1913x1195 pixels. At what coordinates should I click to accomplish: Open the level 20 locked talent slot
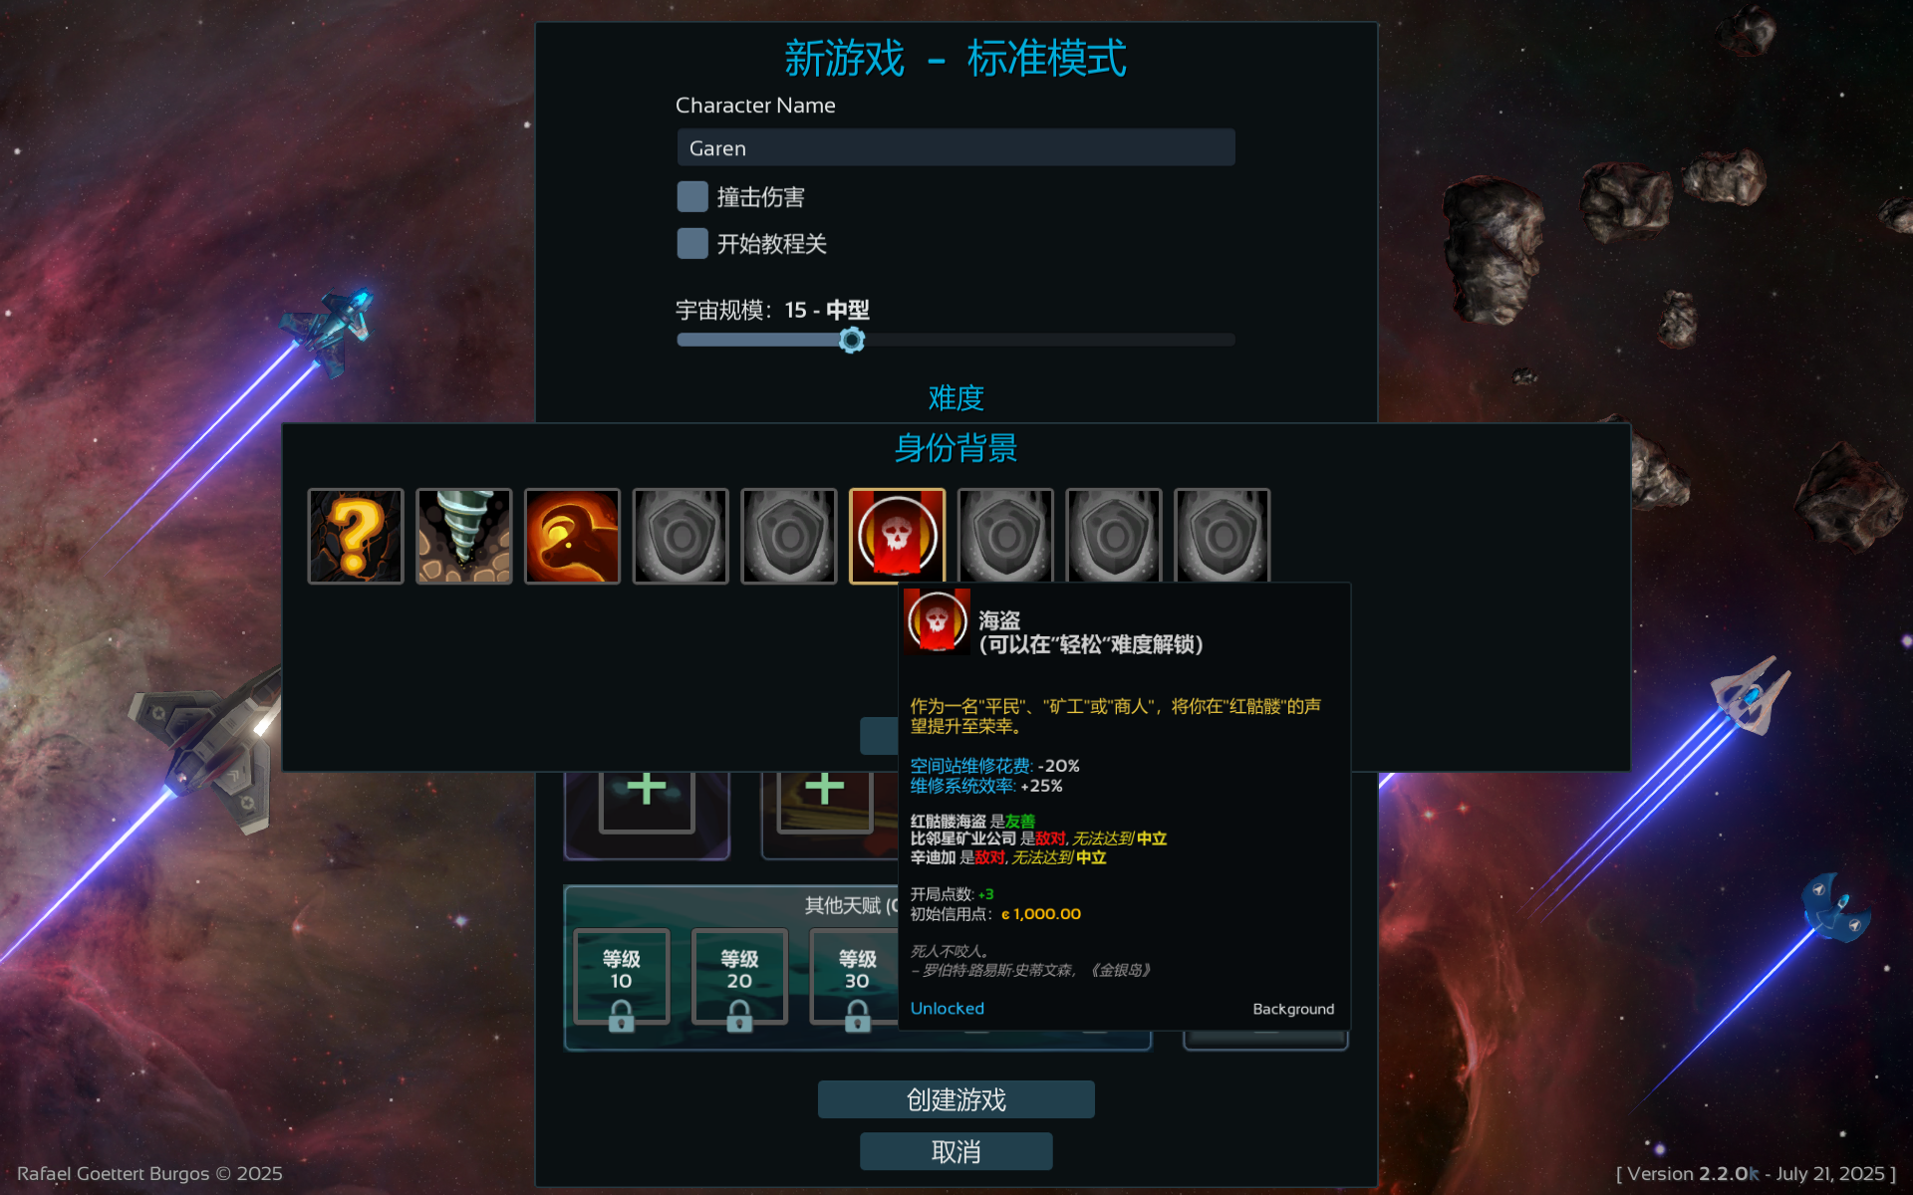tap(739, 977)
